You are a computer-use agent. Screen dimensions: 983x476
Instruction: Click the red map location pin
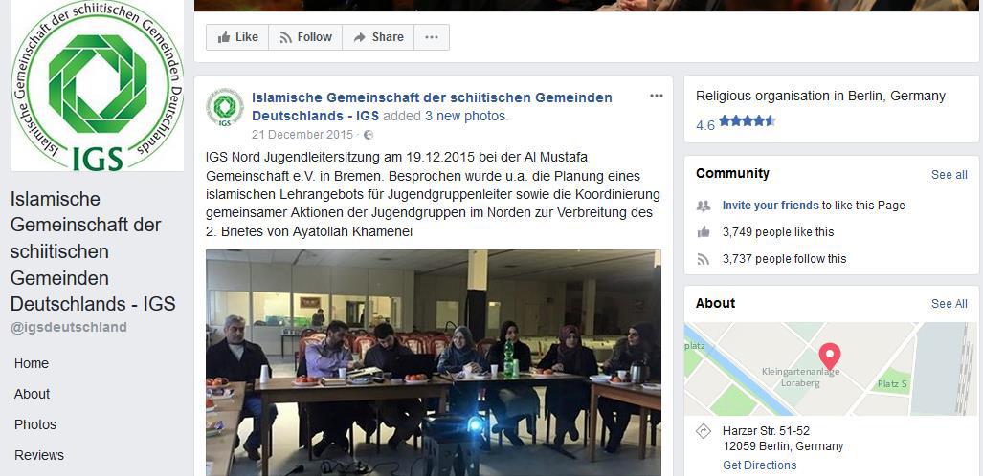(x=830, y=357)
